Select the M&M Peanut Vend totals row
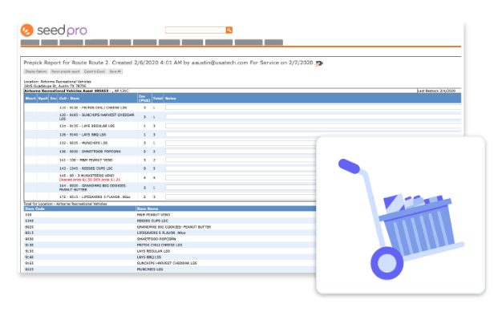 (170, 215)
